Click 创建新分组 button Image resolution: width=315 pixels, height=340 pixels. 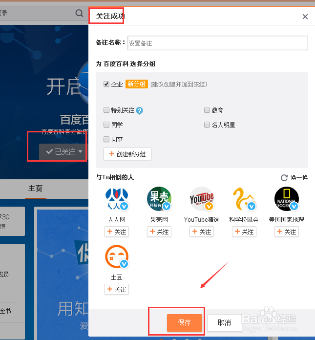point(127,154)
